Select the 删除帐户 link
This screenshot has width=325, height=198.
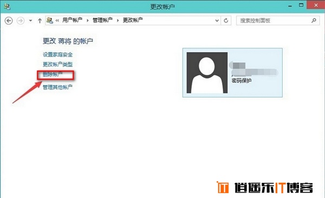tap(53, 74)
